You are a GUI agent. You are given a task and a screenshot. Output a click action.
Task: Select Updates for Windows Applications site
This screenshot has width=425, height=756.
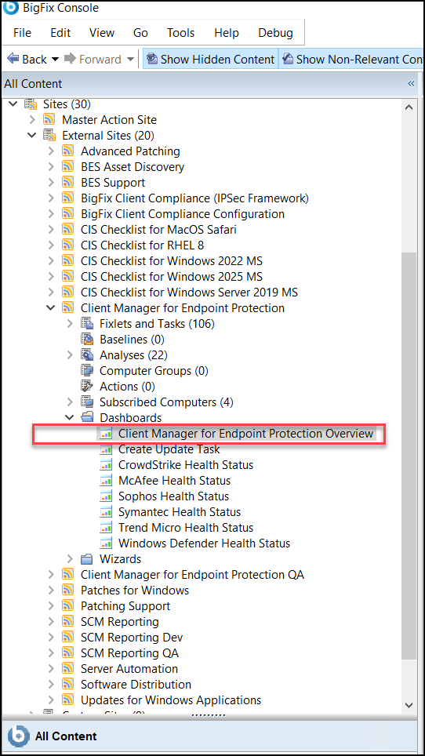pos(171,700)
